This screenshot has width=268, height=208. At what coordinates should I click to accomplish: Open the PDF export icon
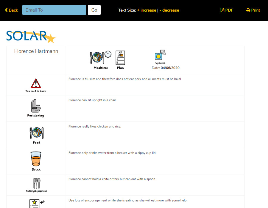227,10
